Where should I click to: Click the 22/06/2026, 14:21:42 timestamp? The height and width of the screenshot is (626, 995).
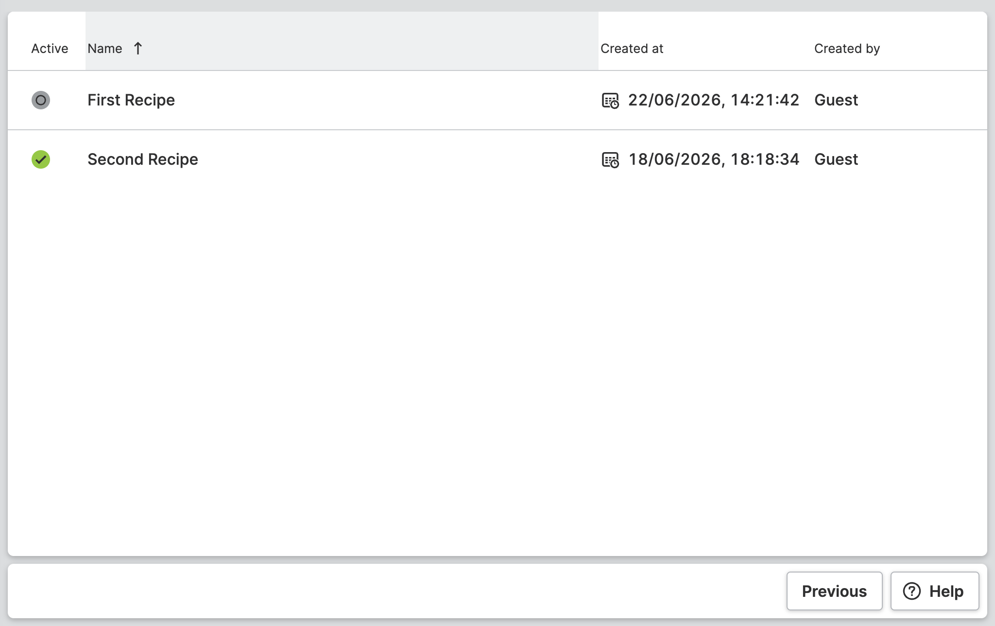[714, 100]
